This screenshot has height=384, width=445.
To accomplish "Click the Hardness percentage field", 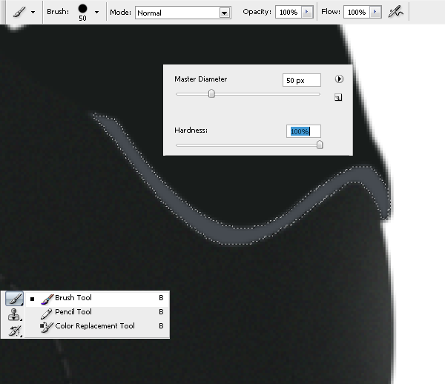I will tap(303, 131).
